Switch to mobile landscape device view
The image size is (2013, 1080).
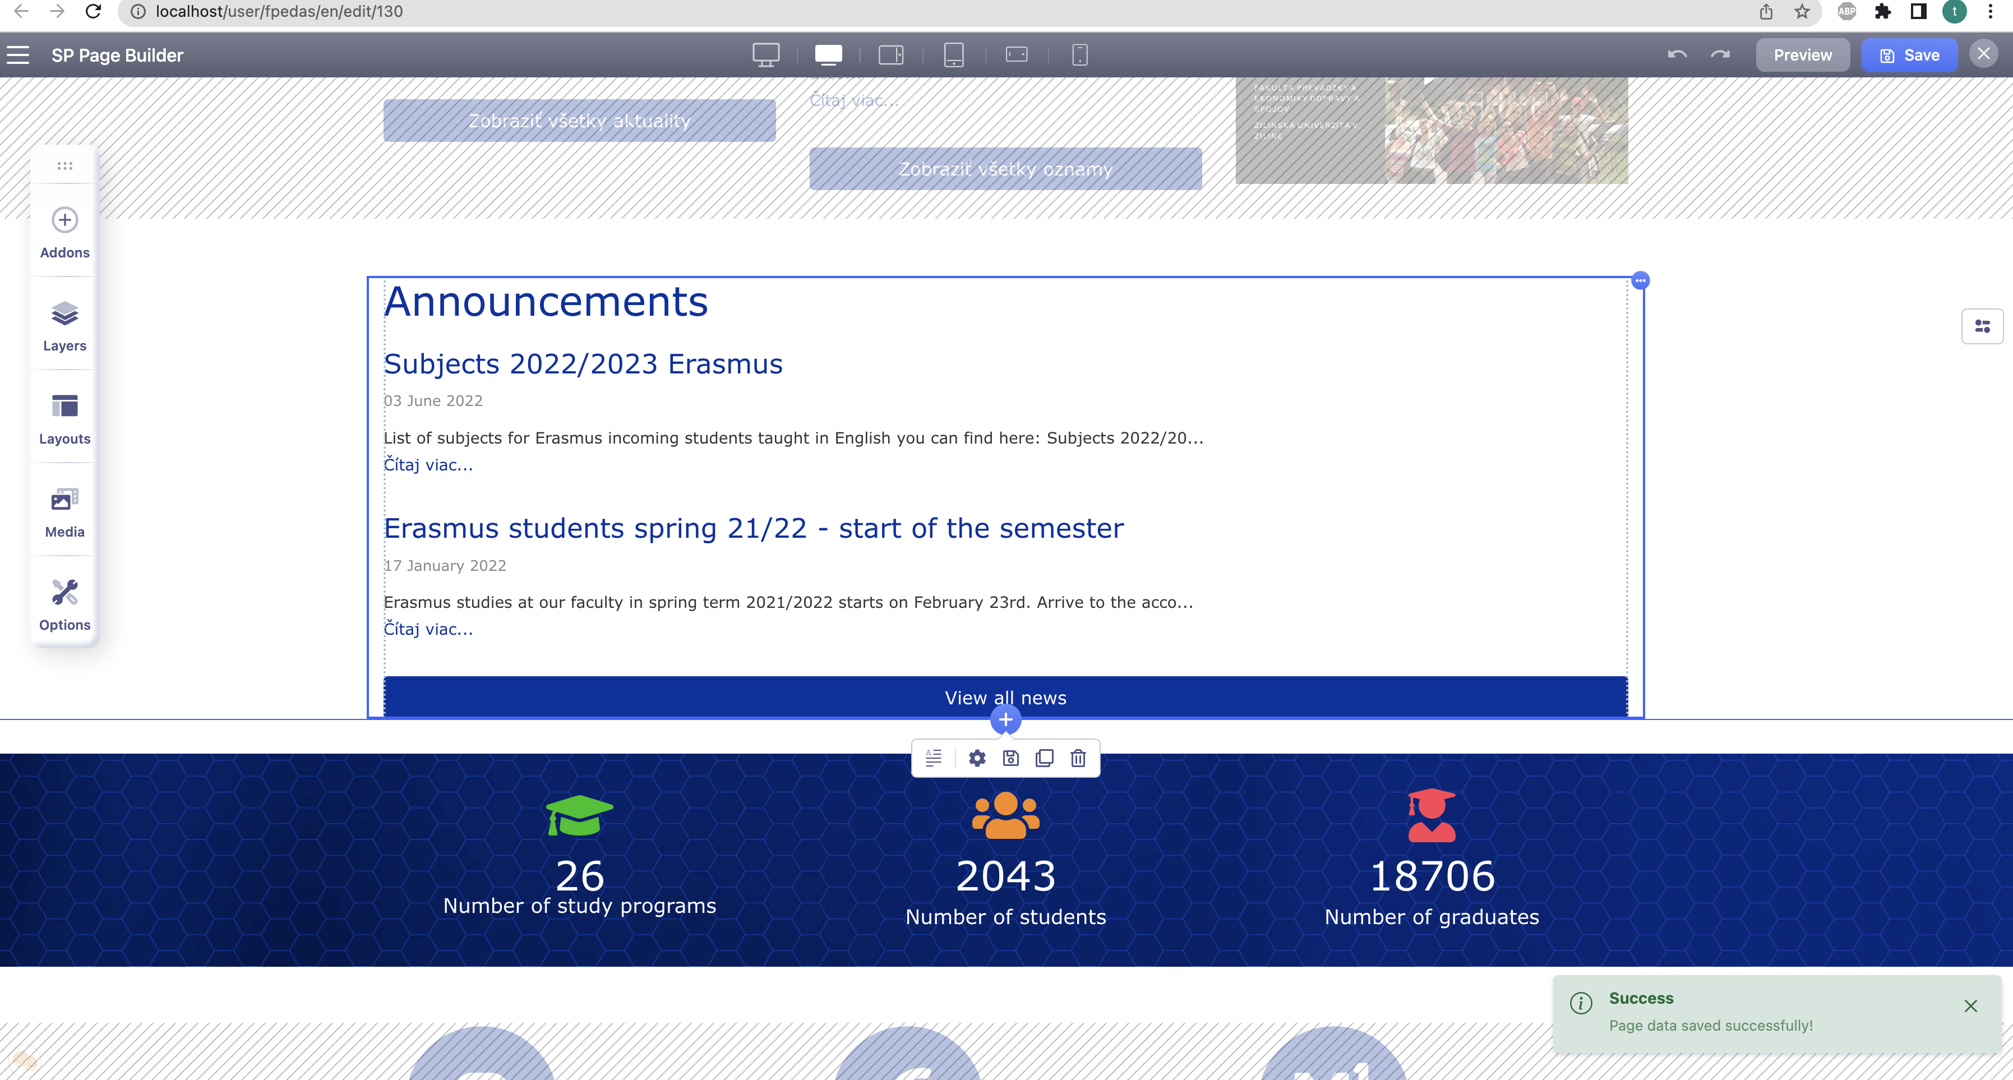pyautogui.click(x=1017, y=55)
